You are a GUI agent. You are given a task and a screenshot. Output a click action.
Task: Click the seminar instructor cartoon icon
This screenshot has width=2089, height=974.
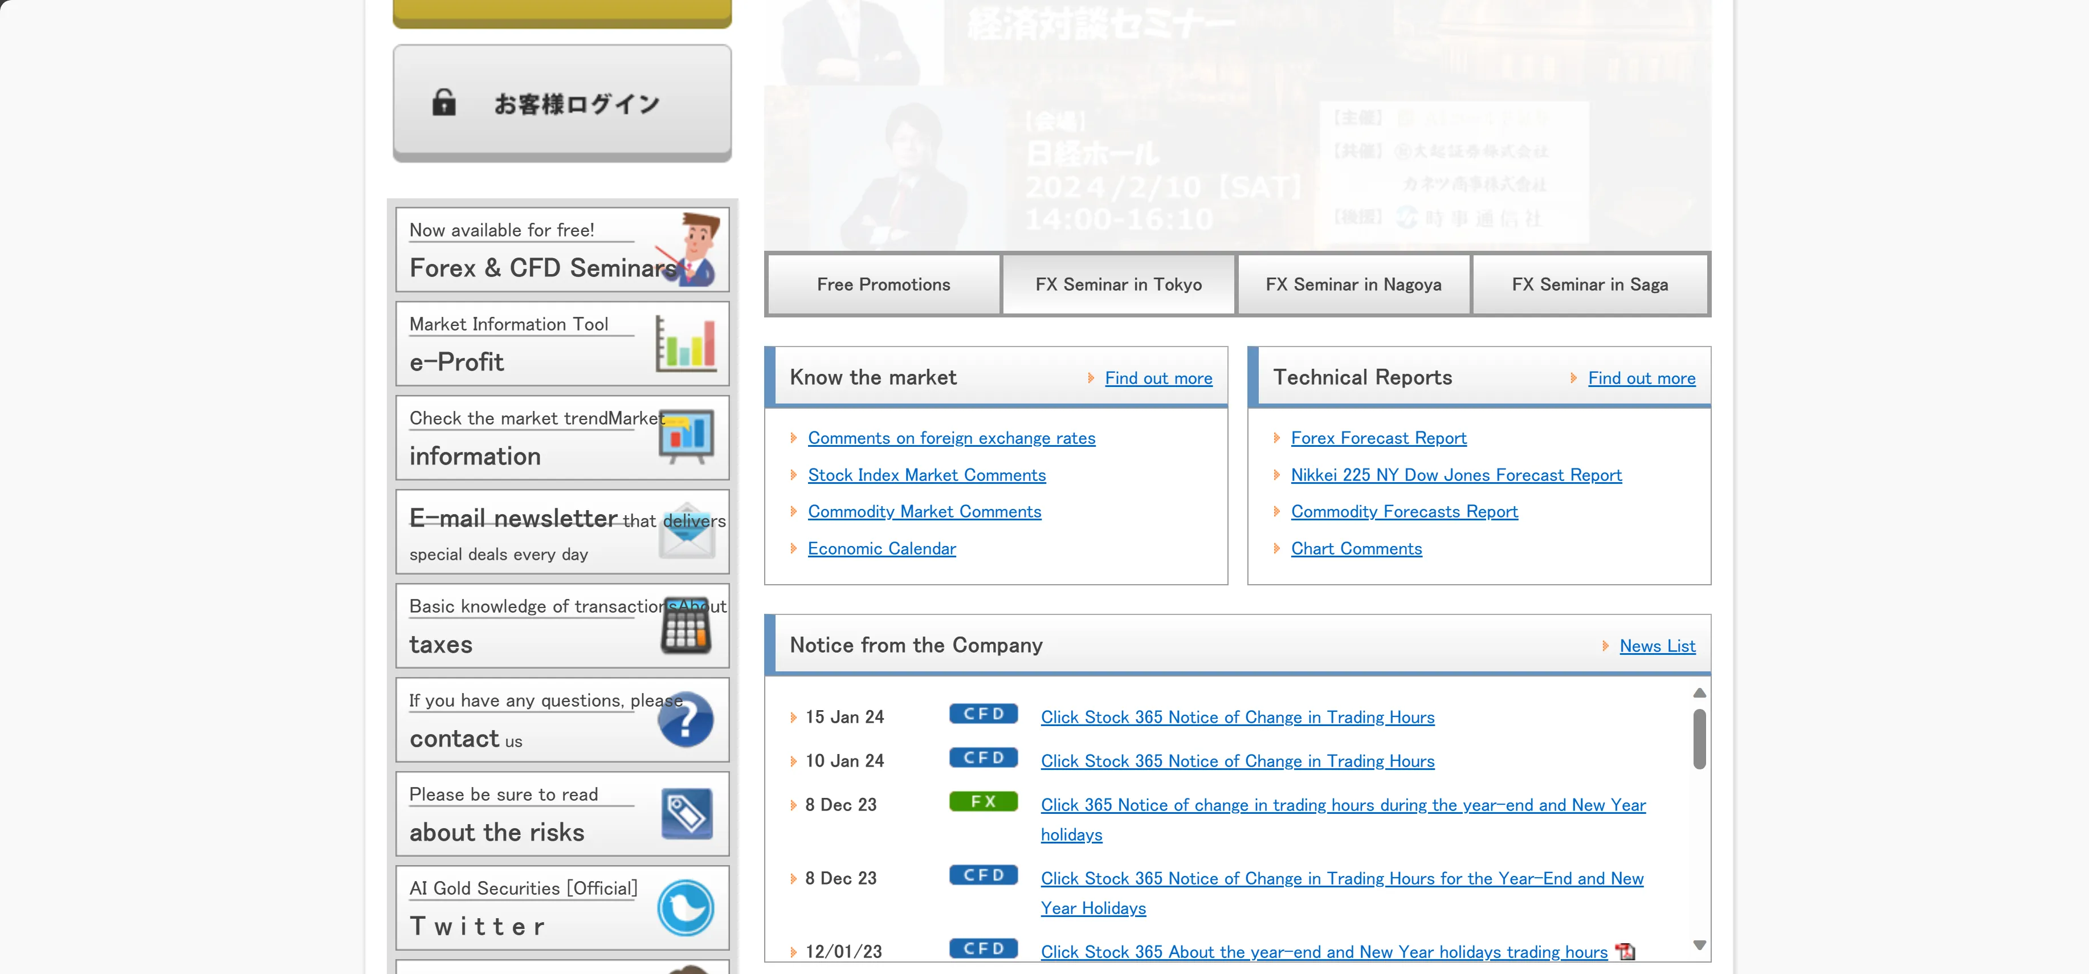coord(690,249)
